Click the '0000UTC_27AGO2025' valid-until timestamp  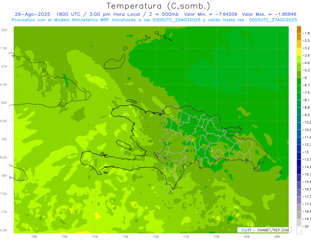[273, 20]
